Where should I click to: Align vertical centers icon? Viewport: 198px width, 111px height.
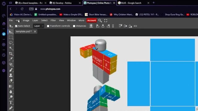click(x=125, y=26)
